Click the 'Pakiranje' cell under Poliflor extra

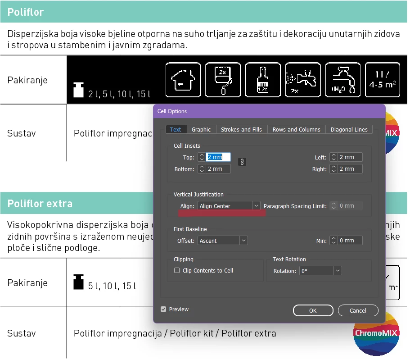33,282
